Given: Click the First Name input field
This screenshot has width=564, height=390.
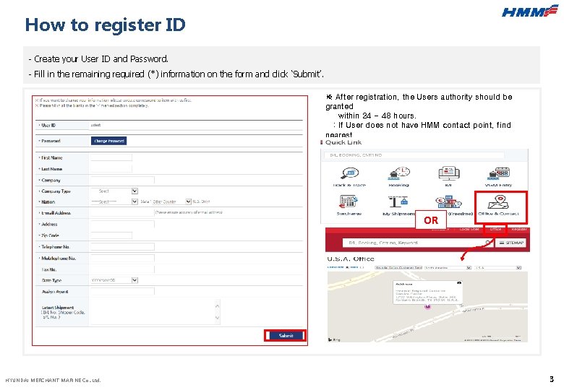Looking at the screenshot, I should (x=111, y=157).
